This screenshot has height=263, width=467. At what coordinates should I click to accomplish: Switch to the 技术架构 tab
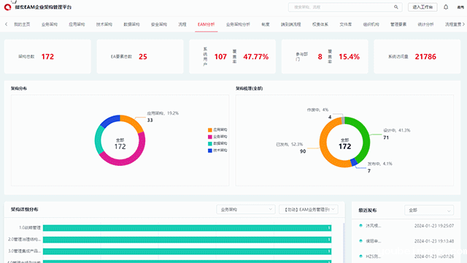pos(104,24)
